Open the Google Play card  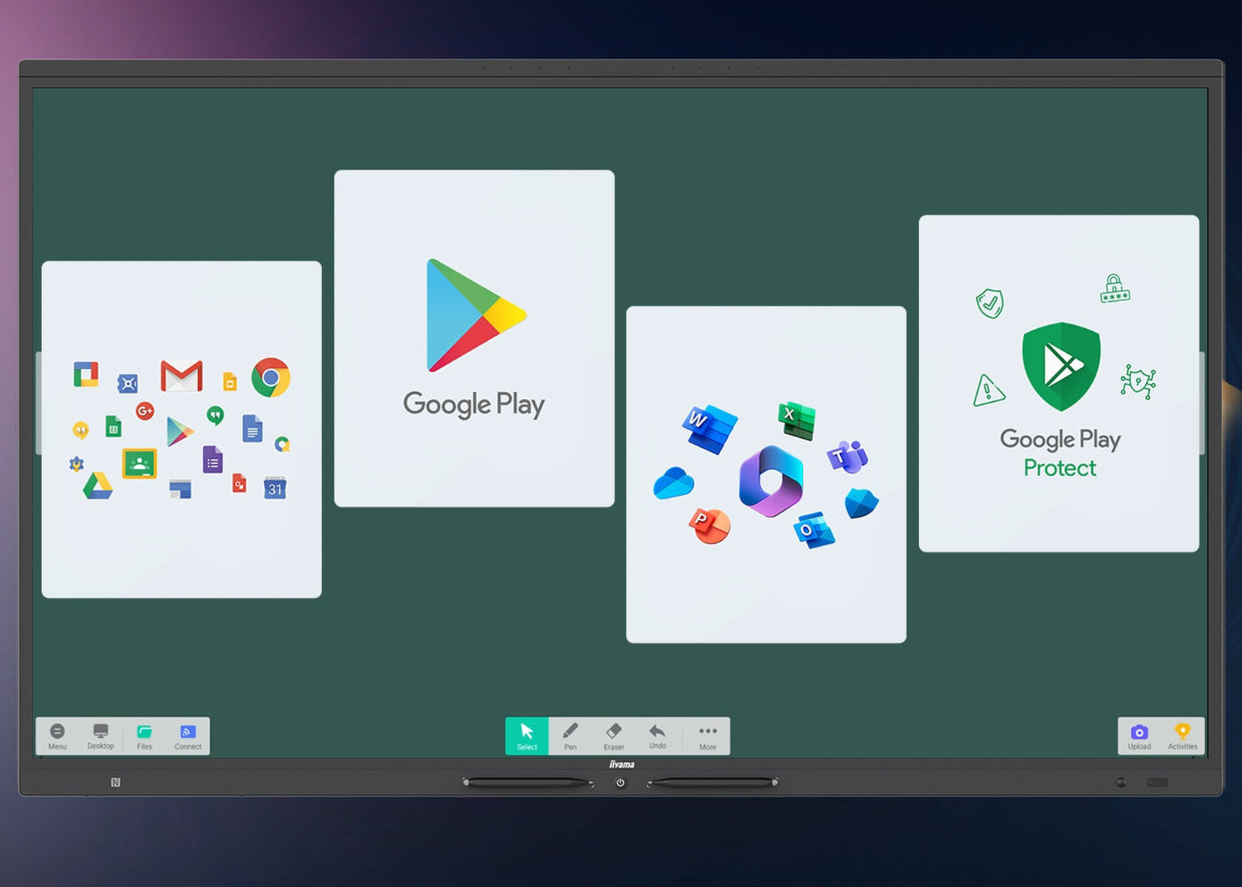pos(474,339)
